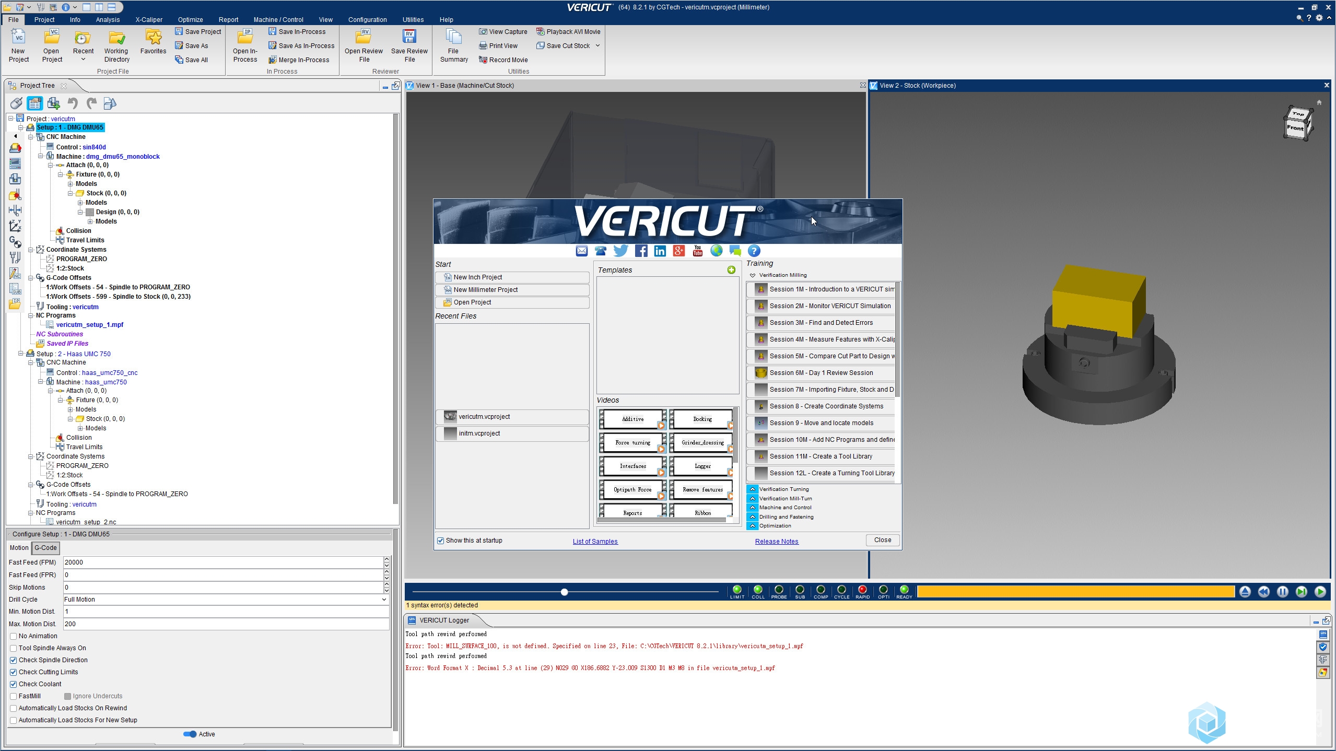Viewport: 1336px width, 751px height.
Task: Click the Pause simulation button
Action: point(1282,592)
